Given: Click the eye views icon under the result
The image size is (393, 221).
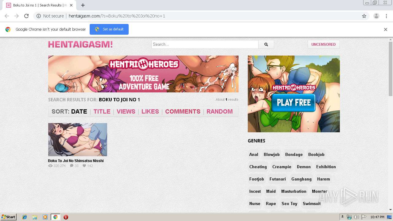Looking at the screenshot, I should point(50,166).
